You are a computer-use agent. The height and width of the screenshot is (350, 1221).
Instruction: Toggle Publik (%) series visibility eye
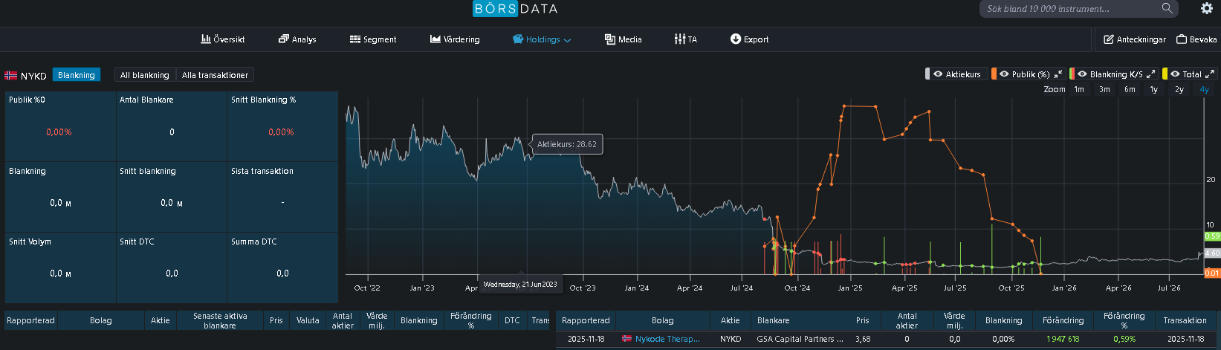click(1005, 74)
